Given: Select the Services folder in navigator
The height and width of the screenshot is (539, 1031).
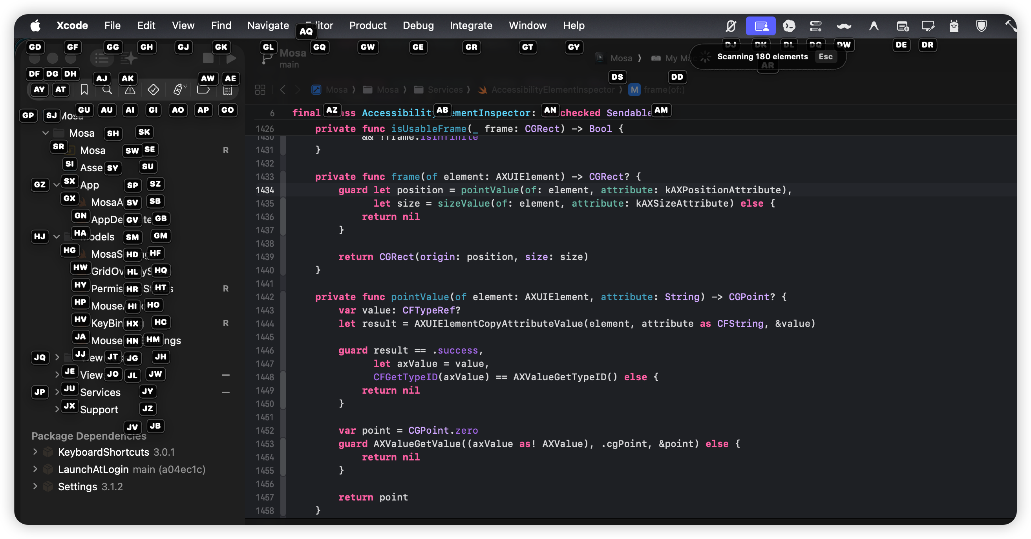Looking at the screenshot, I should (100, 392).
